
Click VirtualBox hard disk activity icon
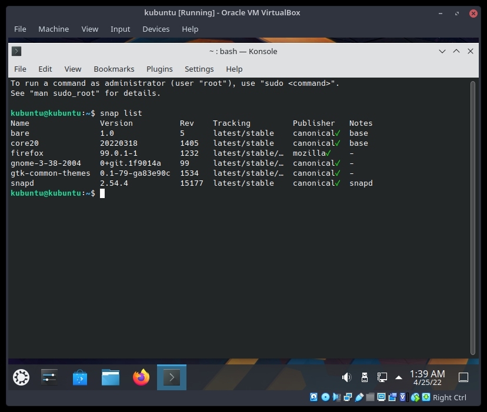[x=313, y=397]
